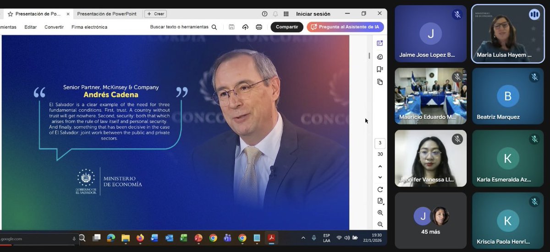The image size is (550, 252).
Task: Click Buscar texto o herramientas search
Action: 183,27
